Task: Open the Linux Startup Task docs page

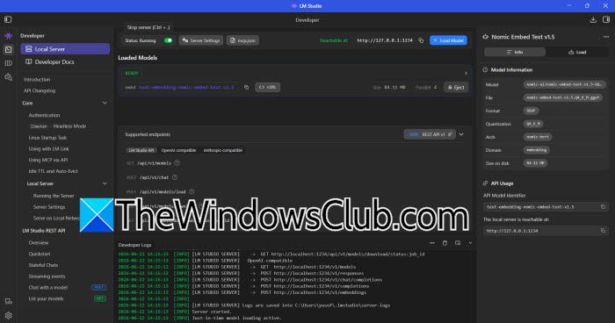Action: tap(47, 138)
